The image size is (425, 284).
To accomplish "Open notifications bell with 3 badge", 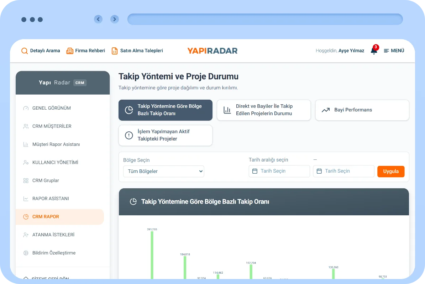I will tap(374, 49).
